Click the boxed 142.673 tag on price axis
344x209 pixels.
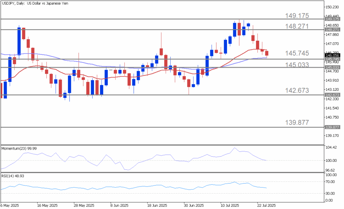coord(332,95)
